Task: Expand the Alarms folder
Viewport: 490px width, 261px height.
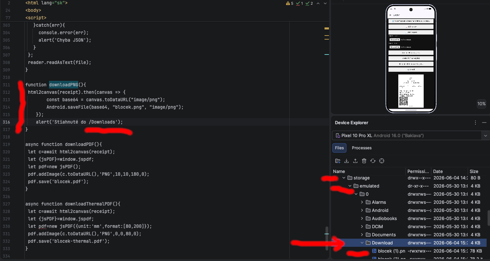Action: tap(362, 202)
